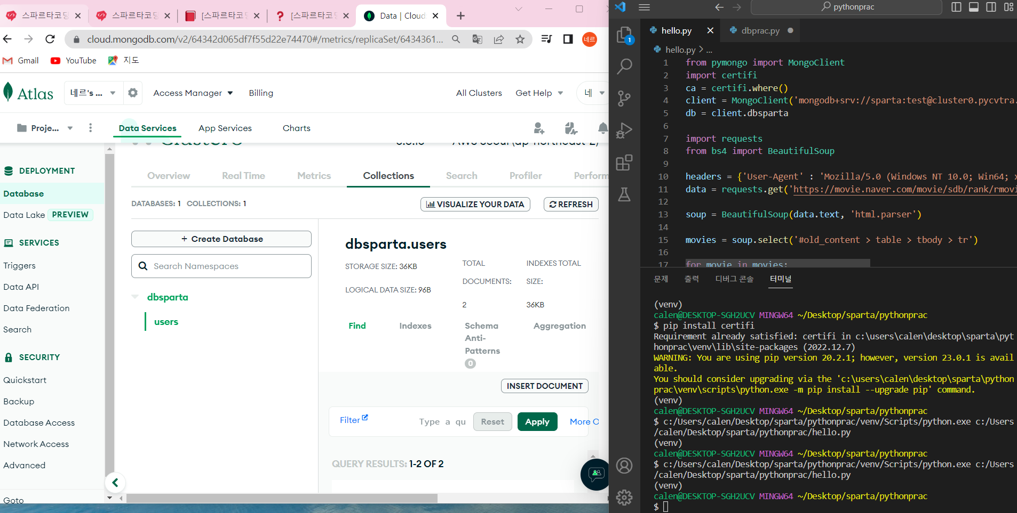Toggle the VS Code primary side bar
Screen dimensions: 1017x513
tap(956, 7)
